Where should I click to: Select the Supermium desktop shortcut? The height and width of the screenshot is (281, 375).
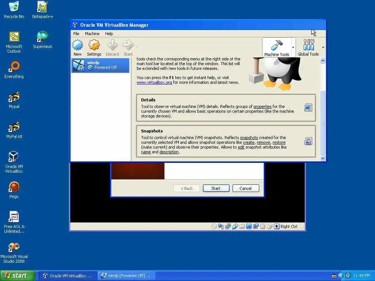(42, 40)
